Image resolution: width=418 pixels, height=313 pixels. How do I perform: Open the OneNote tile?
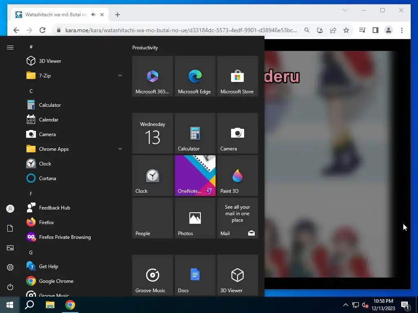pos(195,176)
